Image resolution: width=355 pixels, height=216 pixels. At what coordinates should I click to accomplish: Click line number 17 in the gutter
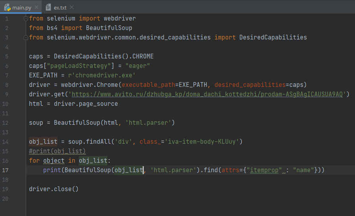pyautogui.click(x=5, y=170)
